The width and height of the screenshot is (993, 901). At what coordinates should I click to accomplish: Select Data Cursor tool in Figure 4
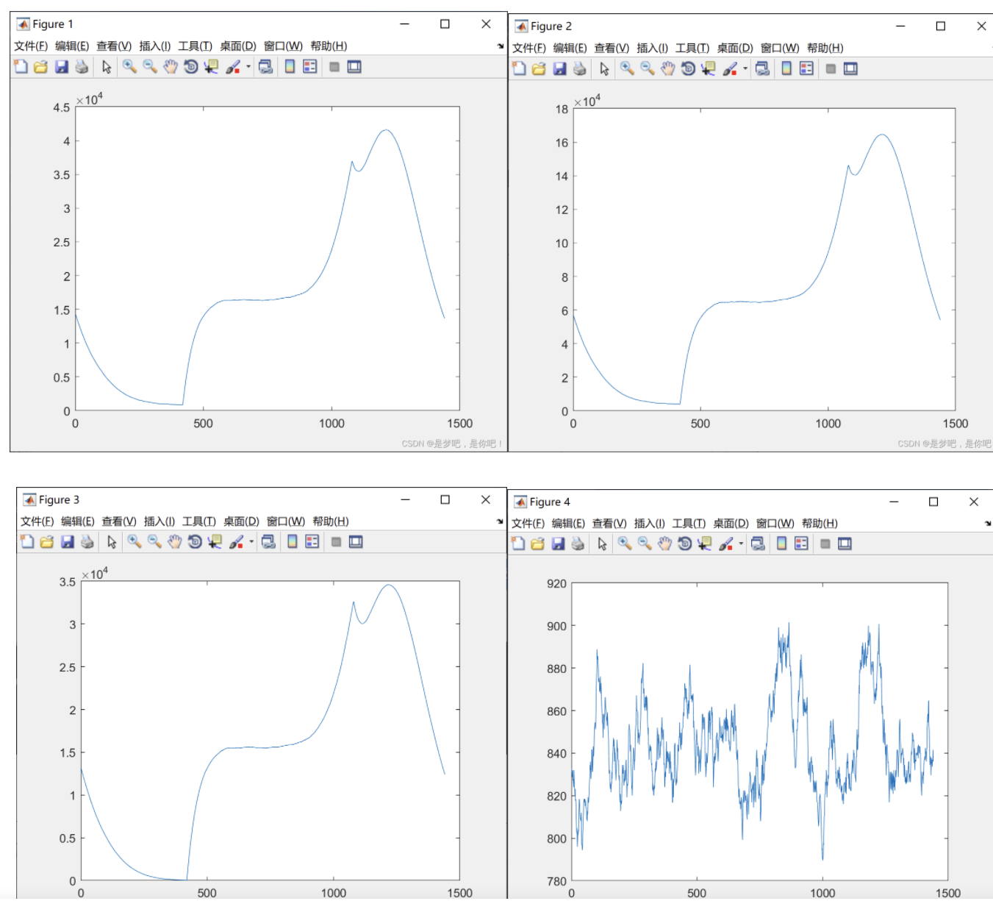coord(705,544)
